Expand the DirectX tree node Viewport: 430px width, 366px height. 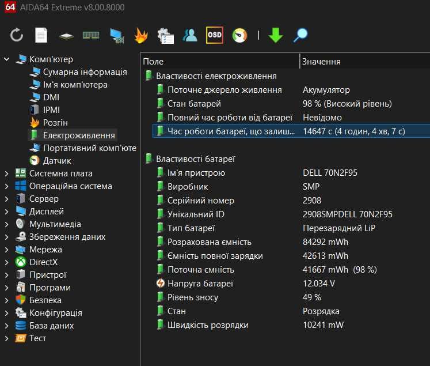[x=7, y=262]
